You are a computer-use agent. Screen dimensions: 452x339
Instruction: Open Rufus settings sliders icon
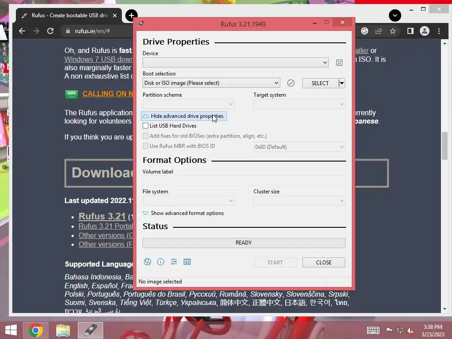point(174,262)
